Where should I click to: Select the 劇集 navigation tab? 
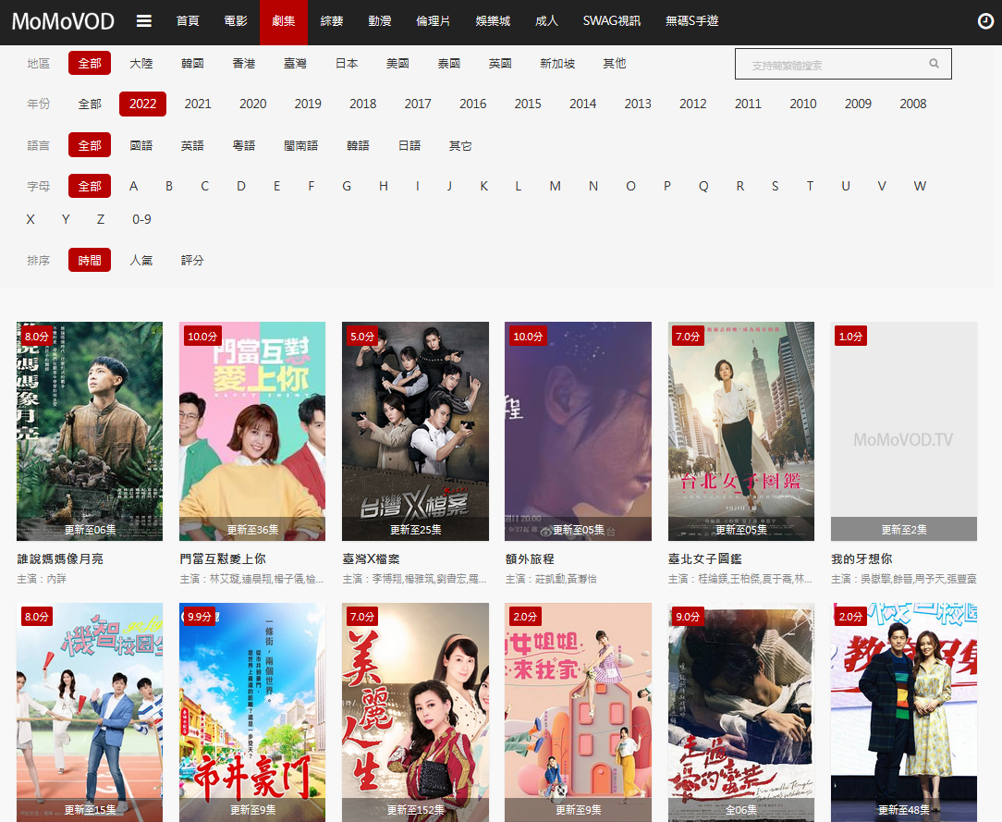coord(283,21)
